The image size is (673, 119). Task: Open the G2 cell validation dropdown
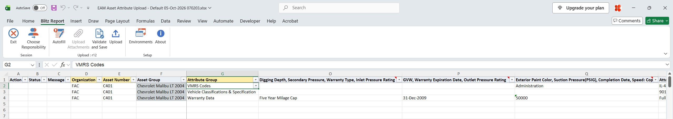pos(256,86)
